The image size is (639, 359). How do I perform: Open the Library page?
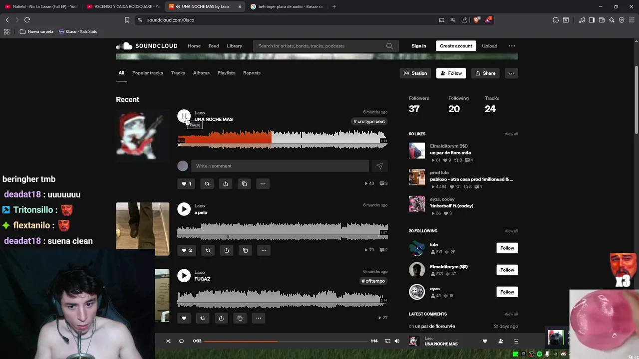point(234,46)
